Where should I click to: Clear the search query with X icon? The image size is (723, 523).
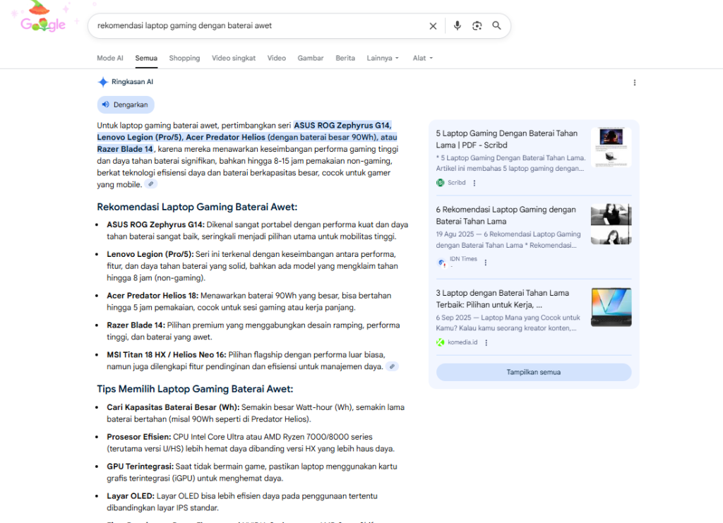tap(433, 26)
